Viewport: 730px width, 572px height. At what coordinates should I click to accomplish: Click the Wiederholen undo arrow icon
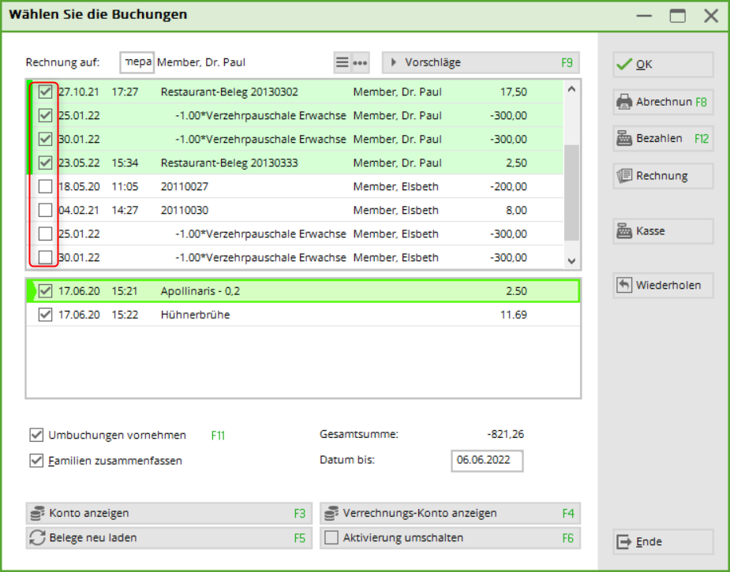click(623, 285)
